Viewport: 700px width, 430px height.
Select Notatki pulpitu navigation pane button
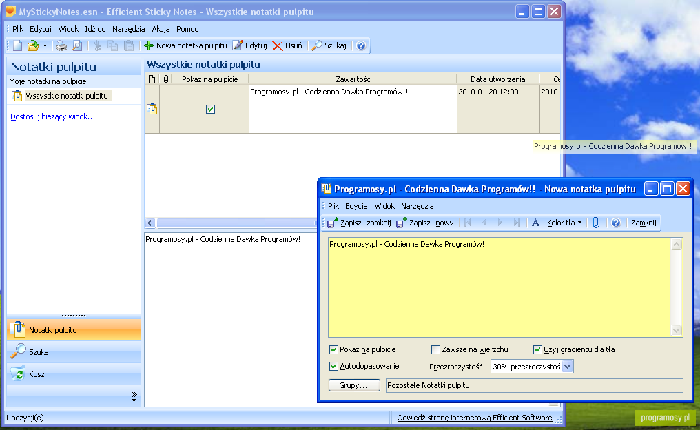point(74,330)
